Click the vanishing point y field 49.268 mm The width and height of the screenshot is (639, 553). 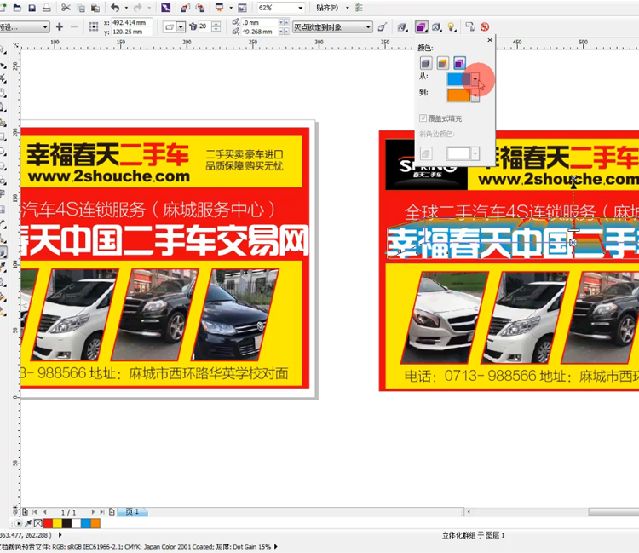260,32
